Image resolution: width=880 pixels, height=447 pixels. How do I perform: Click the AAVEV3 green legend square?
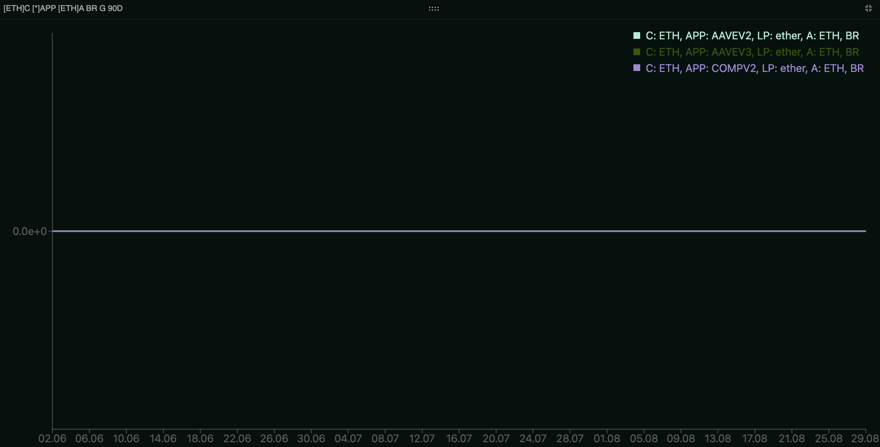click(637, 52)
